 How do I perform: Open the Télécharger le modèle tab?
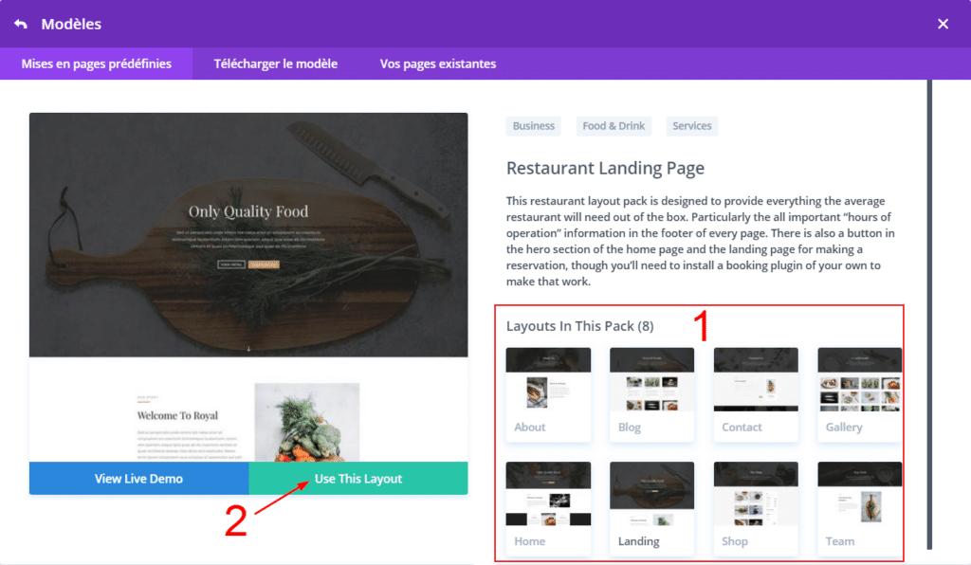[275, 64]
